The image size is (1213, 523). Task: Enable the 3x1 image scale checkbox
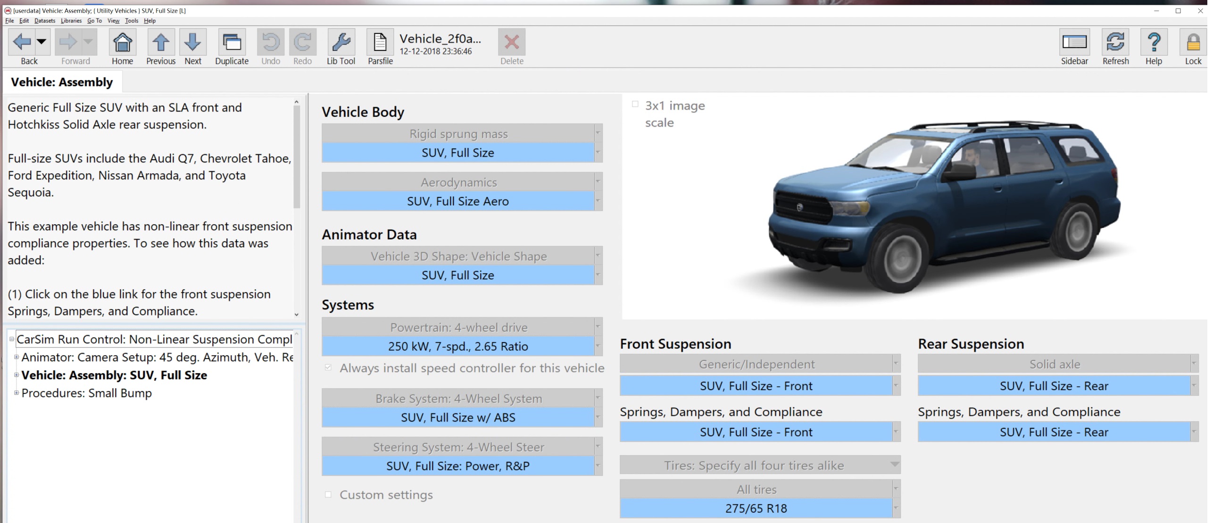click(x=635, y=105)
